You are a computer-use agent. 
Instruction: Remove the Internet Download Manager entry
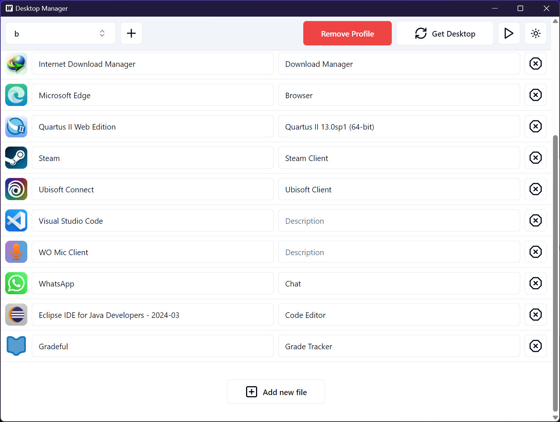click(x=536, y=64)
